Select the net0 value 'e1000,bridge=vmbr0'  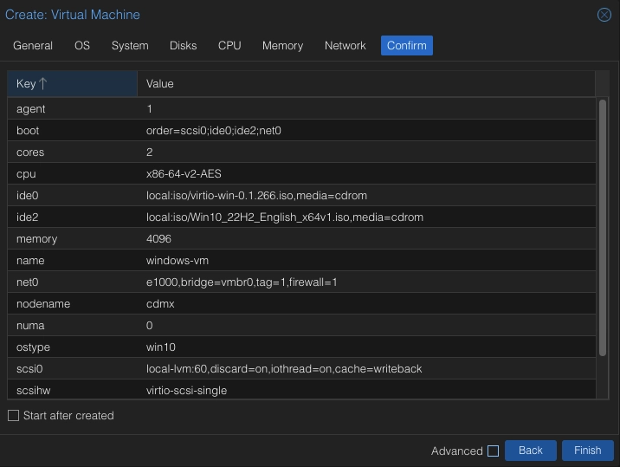(x=242, y=282)
